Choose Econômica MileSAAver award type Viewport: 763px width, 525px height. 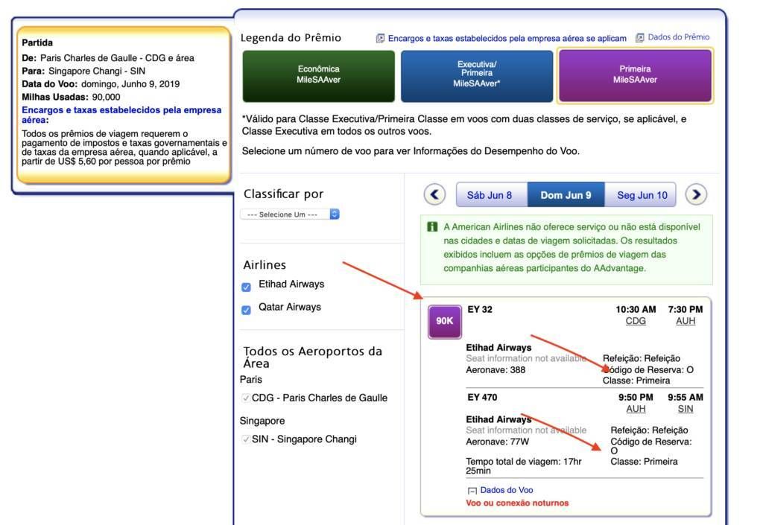[x=319, y=76]
